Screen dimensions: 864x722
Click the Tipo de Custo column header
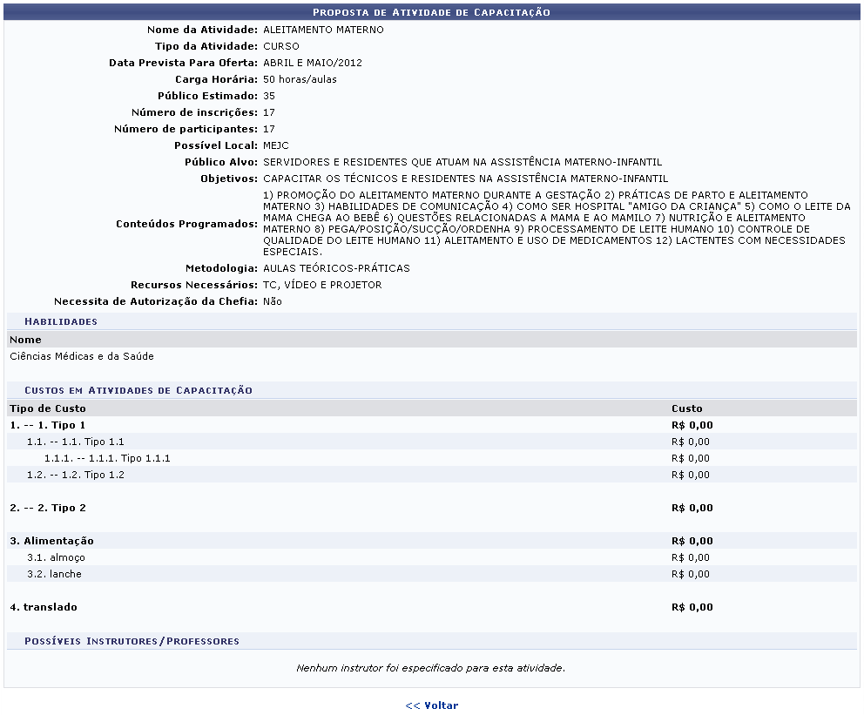48,408
